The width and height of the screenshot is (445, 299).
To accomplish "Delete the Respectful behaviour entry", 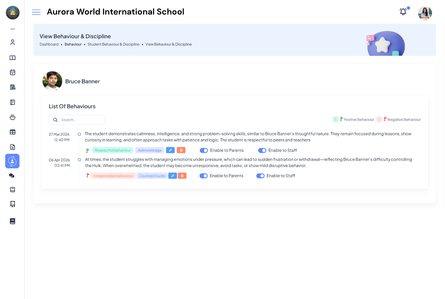I will coord(181,150).
